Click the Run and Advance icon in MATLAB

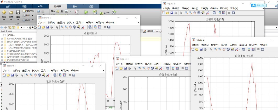[95, 12]
